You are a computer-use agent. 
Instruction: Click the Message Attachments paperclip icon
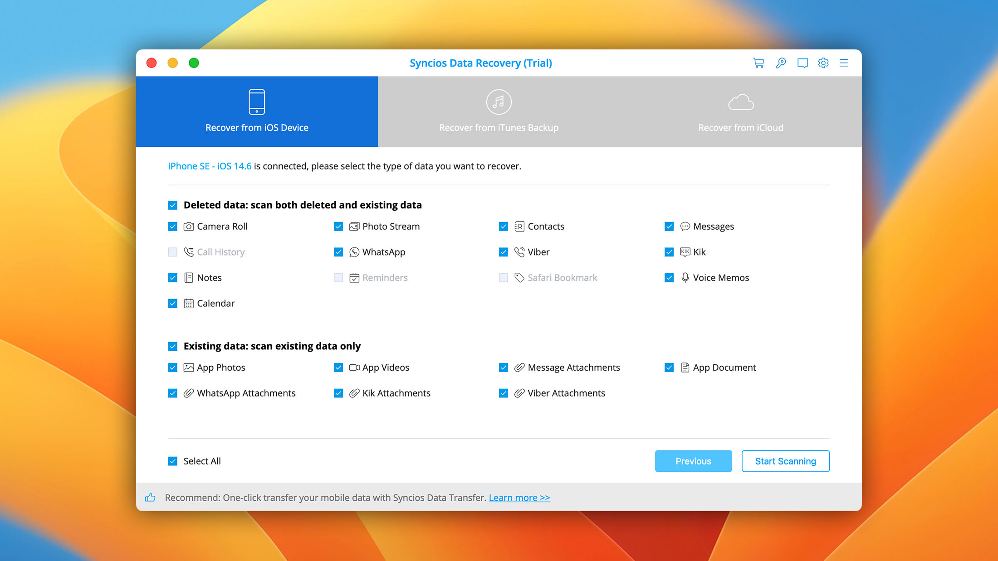click(519, 368)
